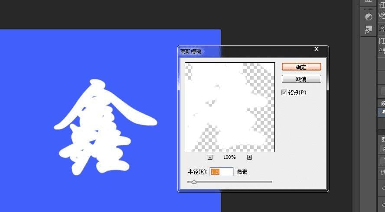Click inside the blur preview thumbnail
The width and height of the screenshot is (385, 212).
pyautogui.click(x=230, y=107)
